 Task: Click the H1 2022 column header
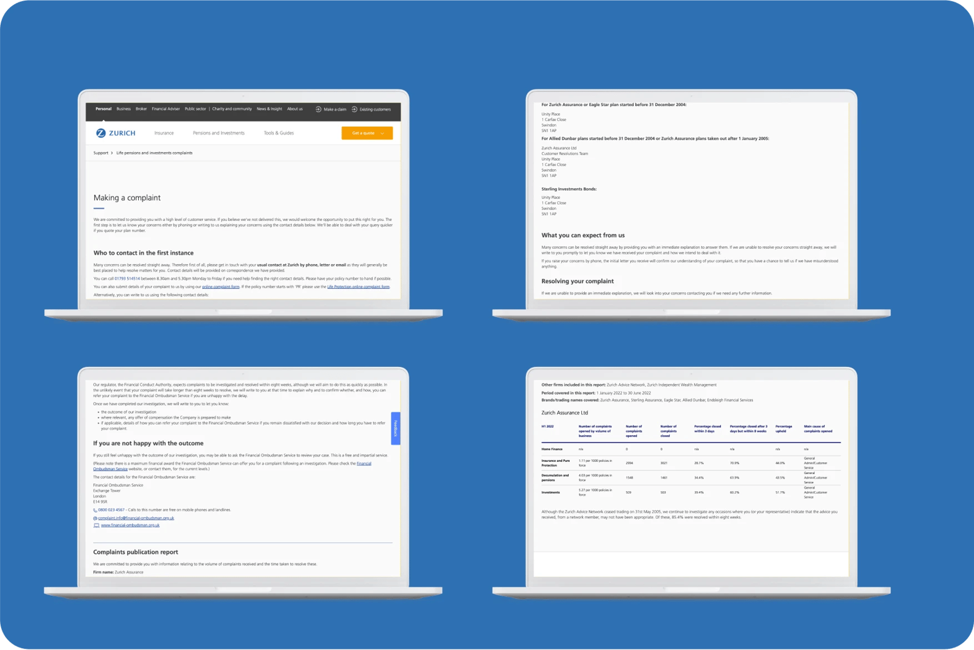(548, 427)
